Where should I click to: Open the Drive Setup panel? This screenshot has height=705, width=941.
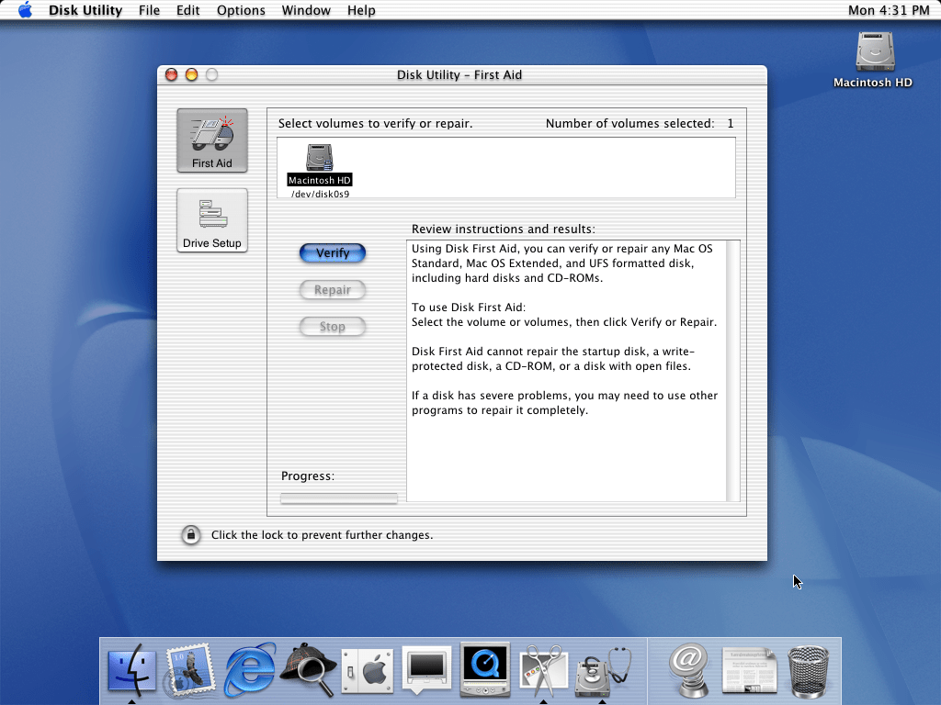pyautogui.click(x=211, y=220)
